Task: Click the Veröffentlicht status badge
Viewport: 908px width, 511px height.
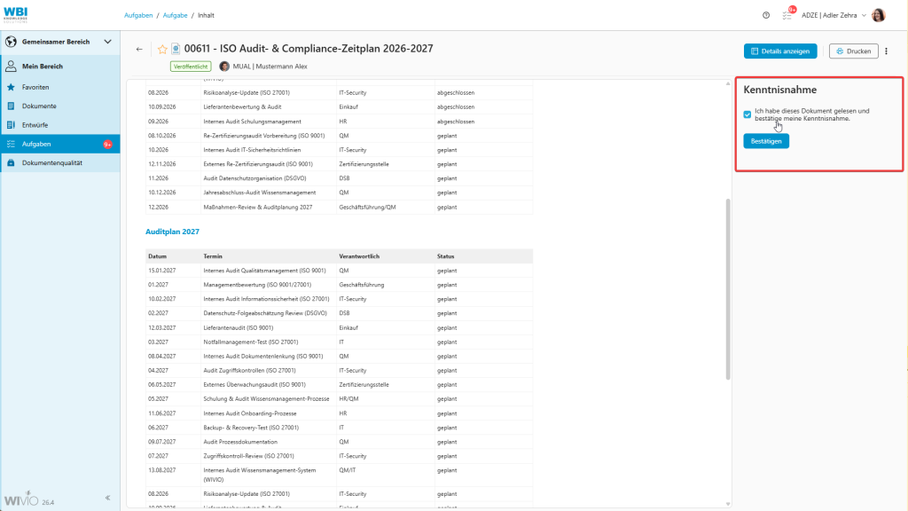Action: pos(191,67)
